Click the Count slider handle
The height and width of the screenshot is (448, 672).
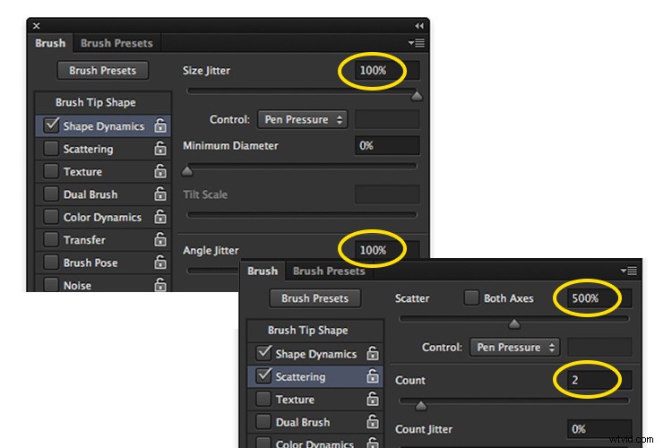421,405
